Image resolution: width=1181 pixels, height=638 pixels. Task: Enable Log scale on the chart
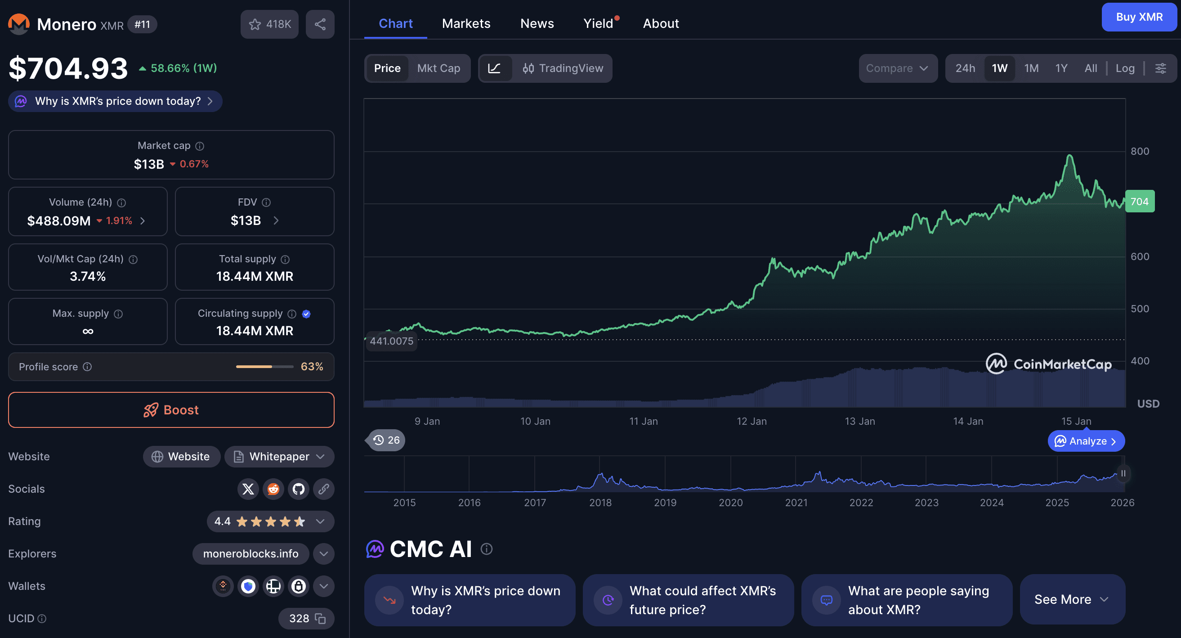pyautogui.click(x=1126, y=68)
